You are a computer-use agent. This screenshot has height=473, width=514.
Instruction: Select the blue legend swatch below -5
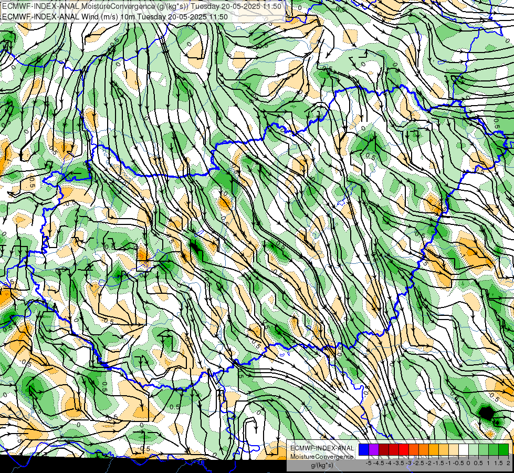tap(364, 450)
